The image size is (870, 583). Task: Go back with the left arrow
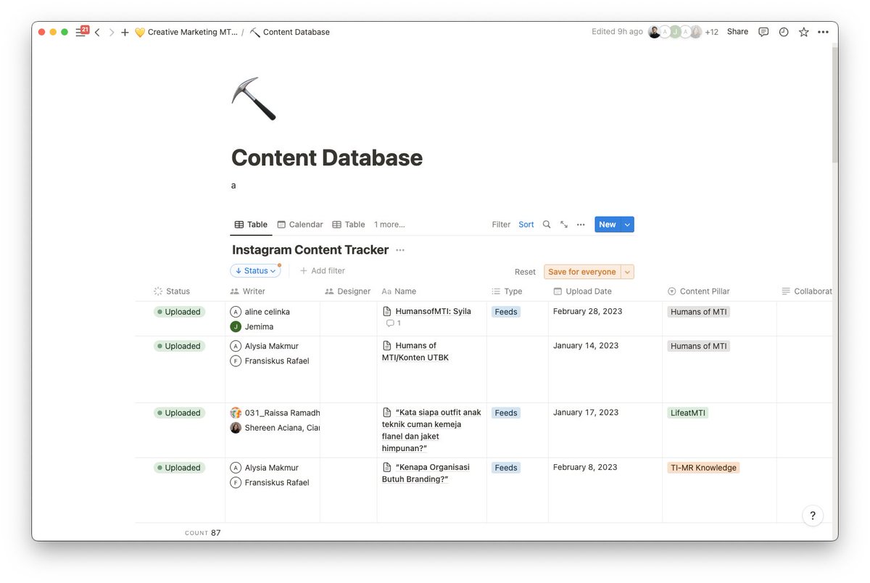(98, 33)
